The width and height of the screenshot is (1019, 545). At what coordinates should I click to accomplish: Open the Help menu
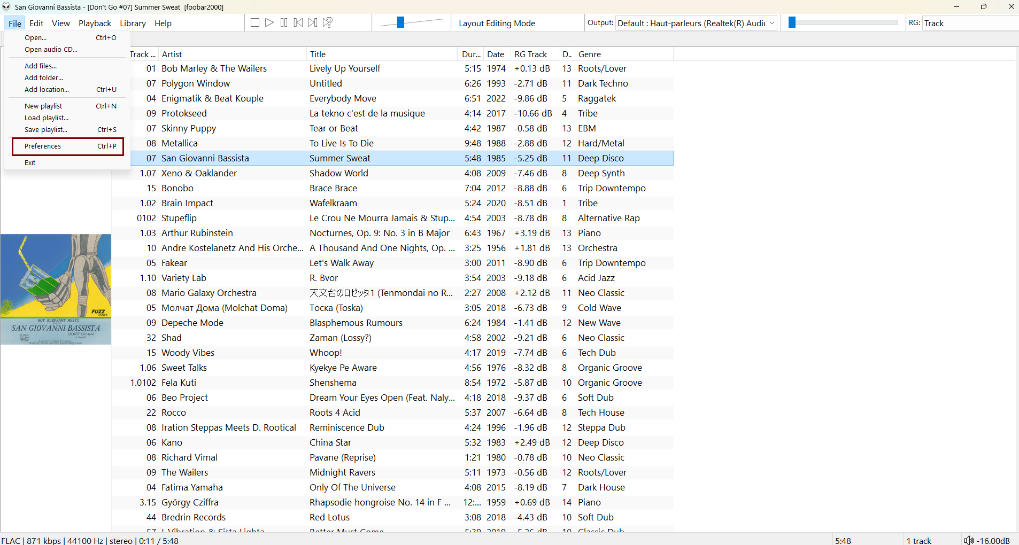click(163, 23)
